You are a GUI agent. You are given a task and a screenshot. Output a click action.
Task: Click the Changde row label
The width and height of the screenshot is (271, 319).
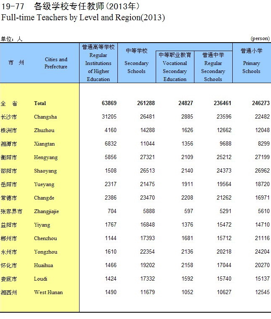point(44,198)
